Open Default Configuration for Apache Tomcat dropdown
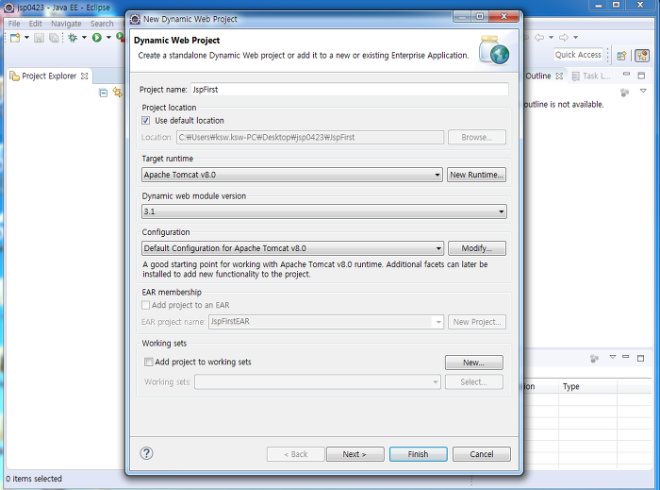The image size is (660, 490). pos(292,248)
